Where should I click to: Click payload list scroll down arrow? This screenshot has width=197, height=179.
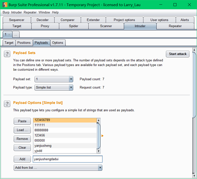pyautogui.click(x=98, y=151)
